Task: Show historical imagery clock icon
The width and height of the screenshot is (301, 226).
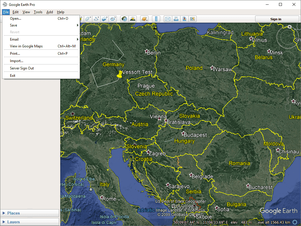Action: point(124,19)
